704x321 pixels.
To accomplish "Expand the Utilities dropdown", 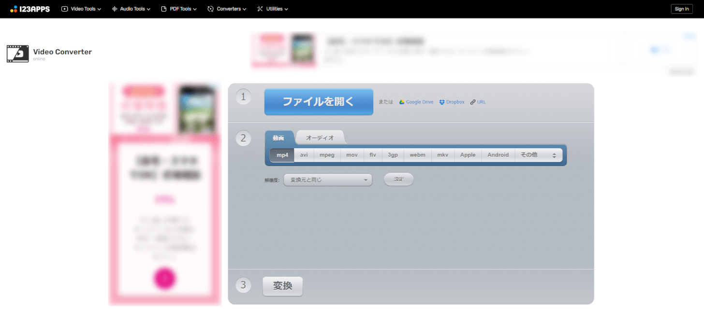I will (273, 9).
